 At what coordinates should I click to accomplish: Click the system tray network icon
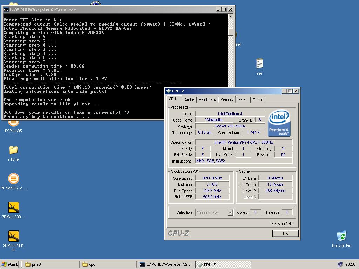click(x=340, y=264)
